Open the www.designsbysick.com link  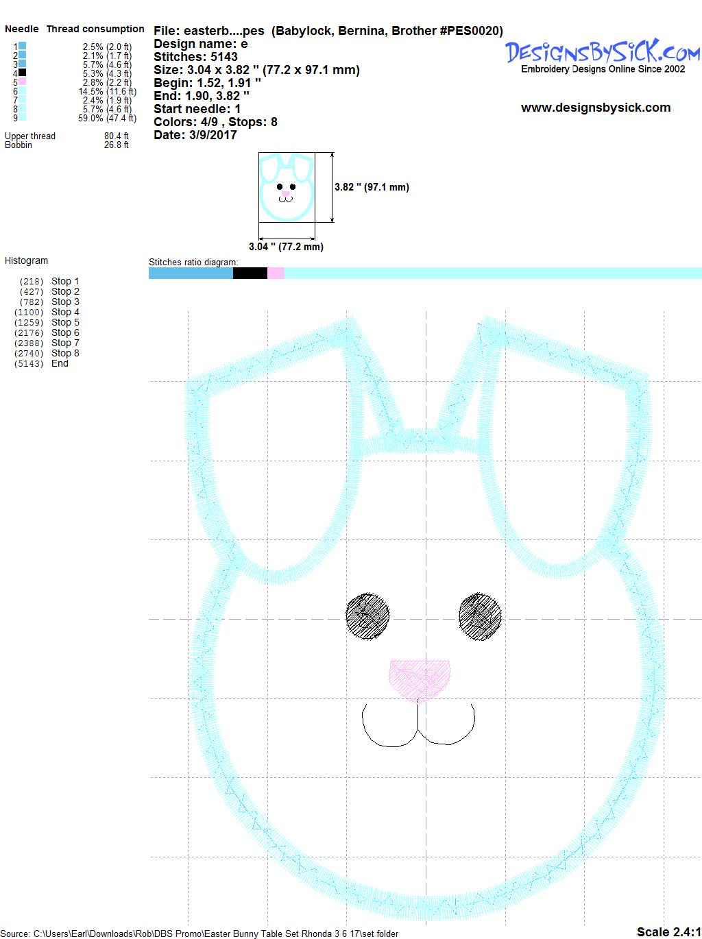click(596, 108)
